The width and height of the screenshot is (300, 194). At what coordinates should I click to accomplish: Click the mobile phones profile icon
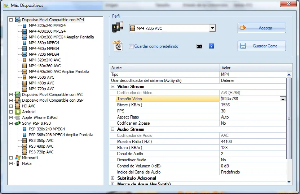[x=118, y=27]
